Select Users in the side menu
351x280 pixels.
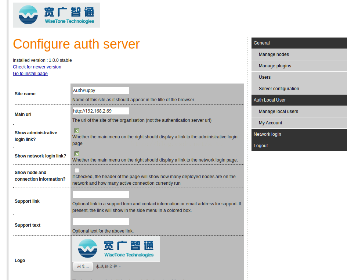(264, 77)
